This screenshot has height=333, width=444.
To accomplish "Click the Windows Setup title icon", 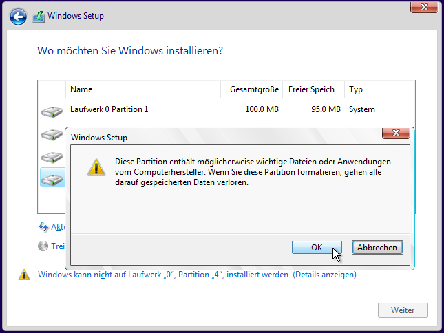I will pos(39,17).
